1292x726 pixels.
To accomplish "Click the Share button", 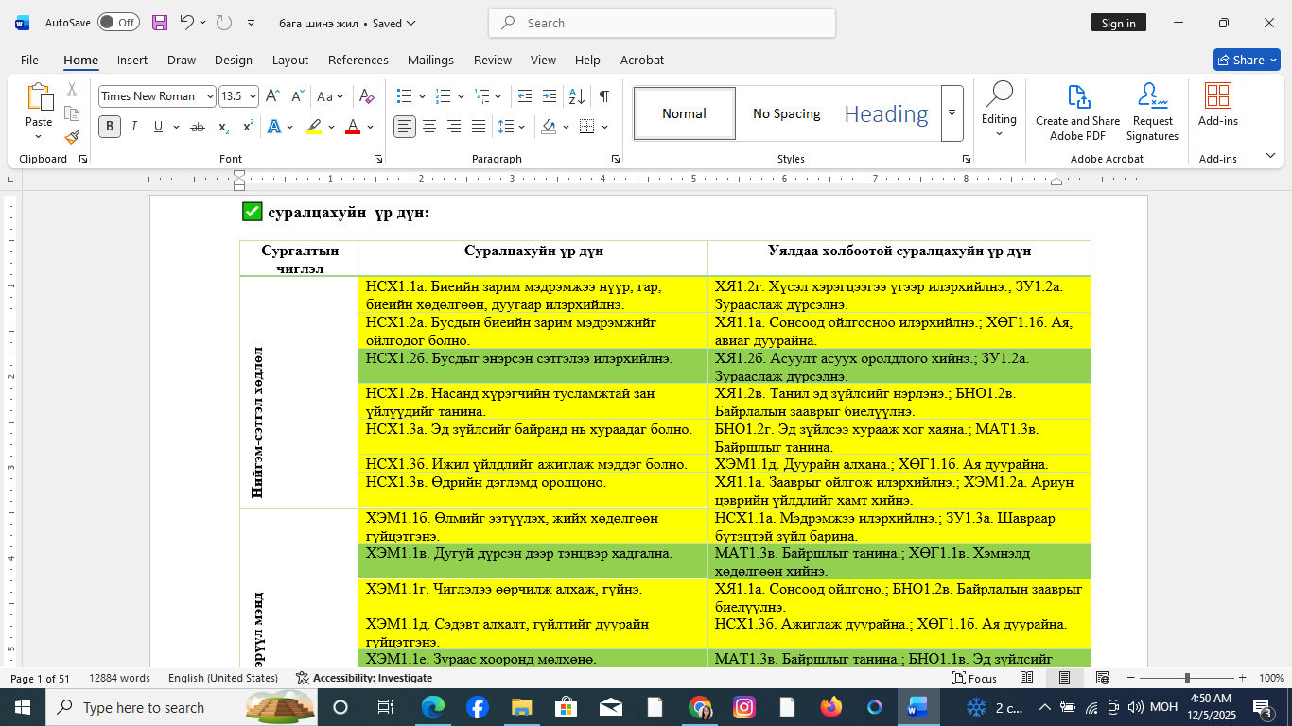I will [x=1246, y=60].
